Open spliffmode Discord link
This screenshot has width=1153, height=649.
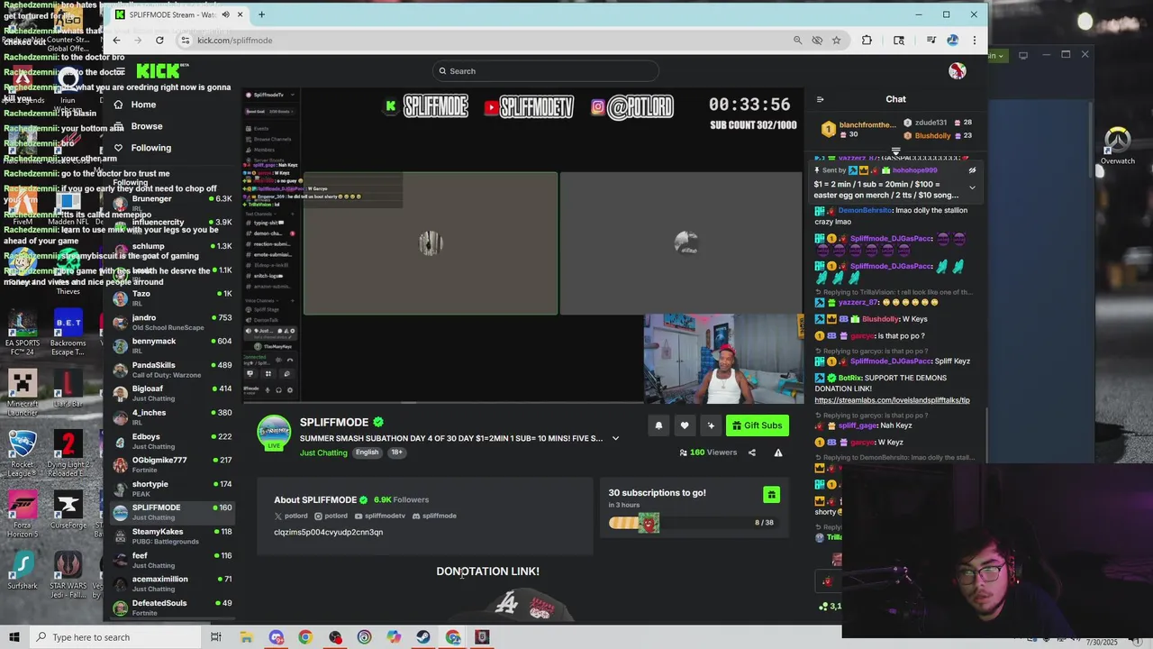(434, 516)
